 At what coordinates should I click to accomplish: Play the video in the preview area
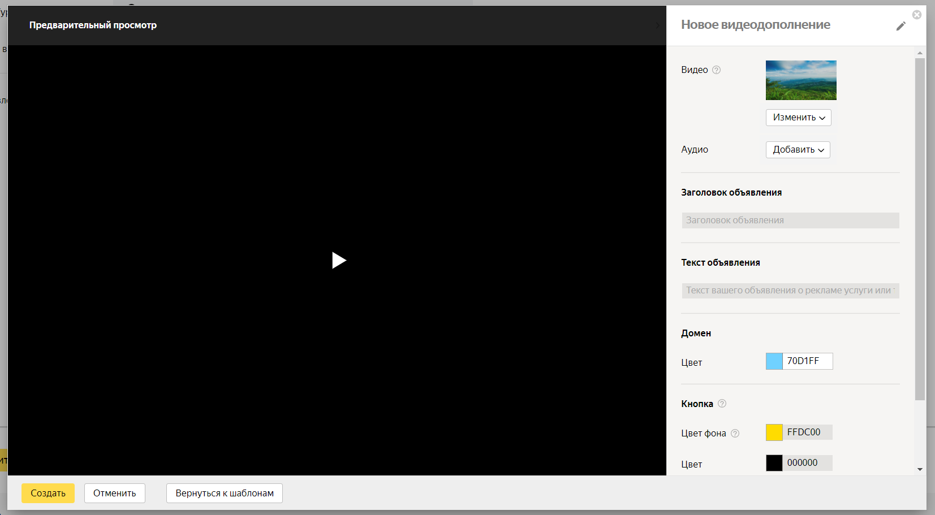tap(338, 260)
